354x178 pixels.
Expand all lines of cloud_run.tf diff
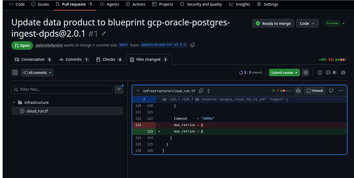209,91
